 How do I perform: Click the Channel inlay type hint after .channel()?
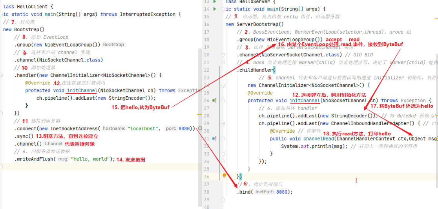pos(53,144)
